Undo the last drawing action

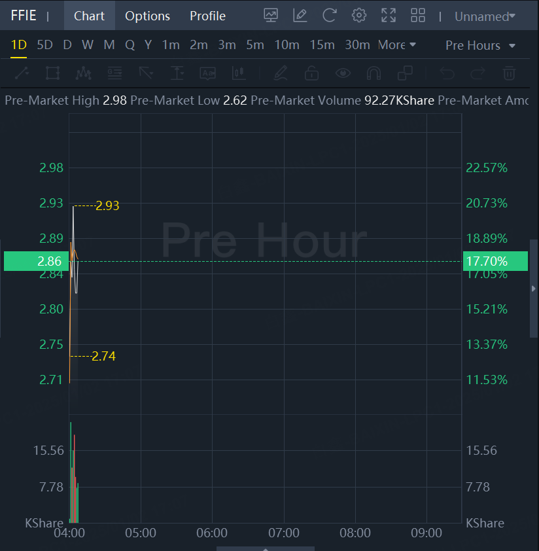[x=447, y=73]
